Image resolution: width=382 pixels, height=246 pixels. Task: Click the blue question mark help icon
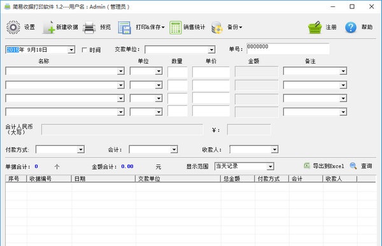coord(351,27)
